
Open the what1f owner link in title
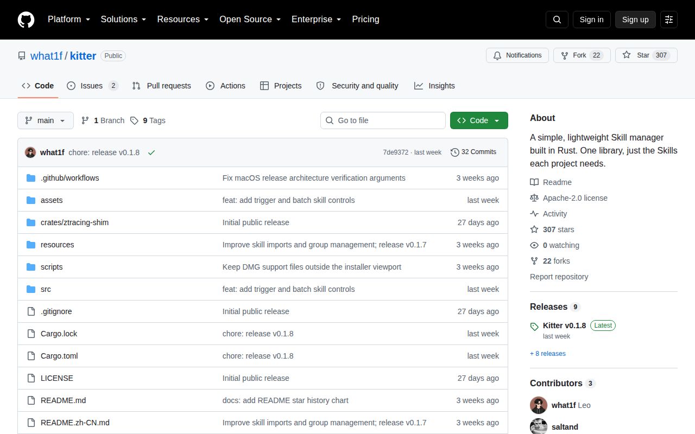(46, 56)
